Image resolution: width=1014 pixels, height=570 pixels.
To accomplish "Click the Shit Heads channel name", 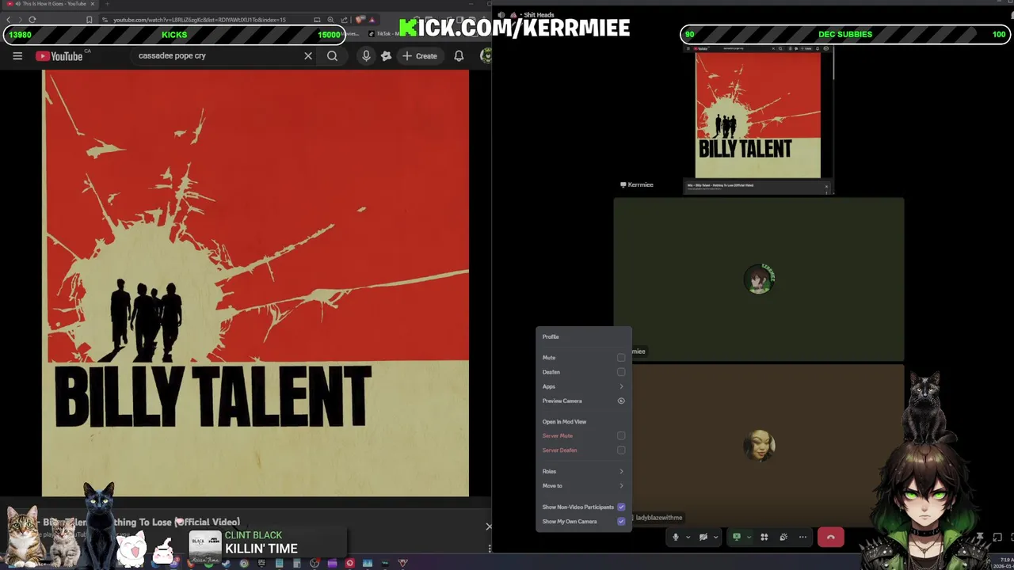I will pos(539,15).
